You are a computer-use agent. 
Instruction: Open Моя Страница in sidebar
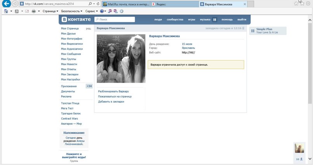(70, 29)
